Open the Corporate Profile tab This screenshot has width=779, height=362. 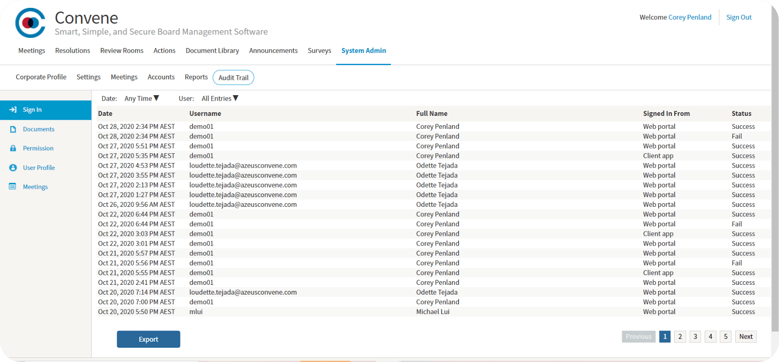click(x=41, y=77)
